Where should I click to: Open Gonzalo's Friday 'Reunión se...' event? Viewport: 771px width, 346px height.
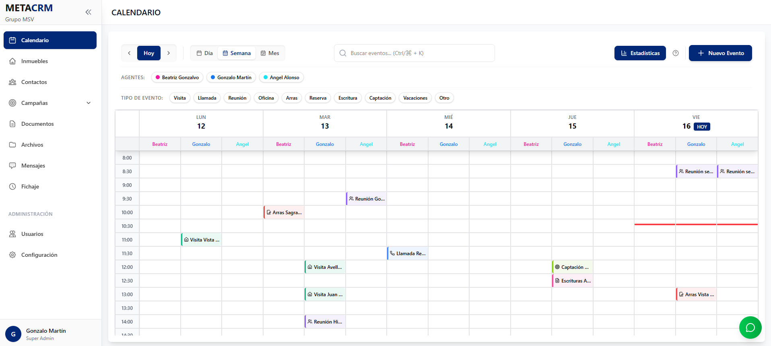tap(696, 172)
